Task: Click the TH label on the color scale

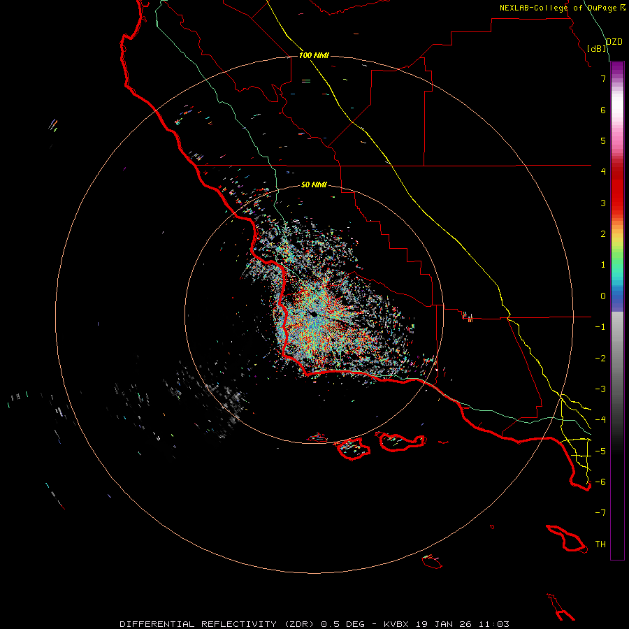Action: 600,544
